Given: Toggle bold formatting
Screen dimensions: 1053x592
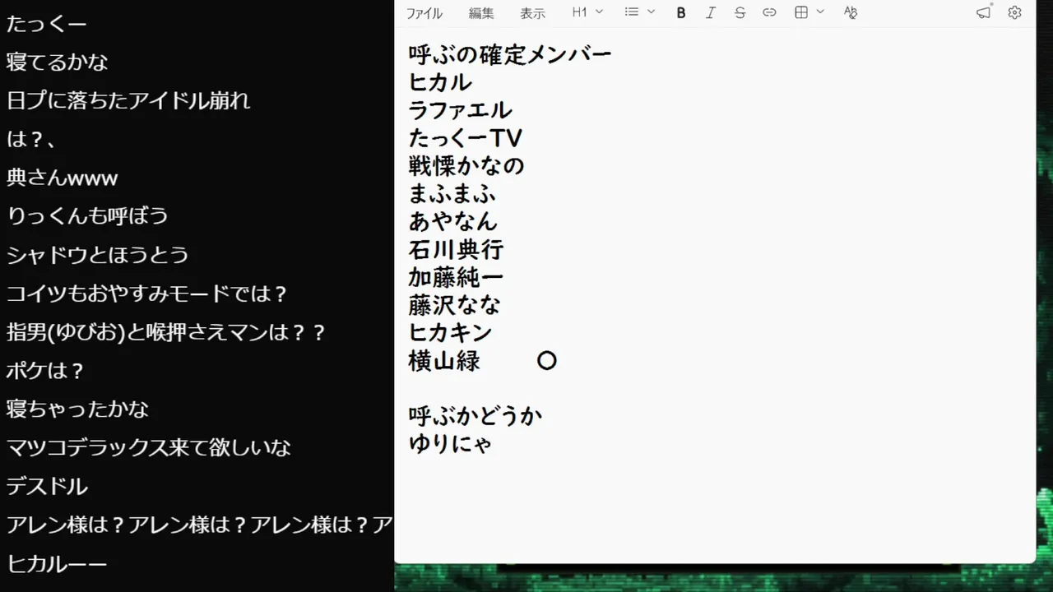Looking at the screenshot, I should (681, 12).
